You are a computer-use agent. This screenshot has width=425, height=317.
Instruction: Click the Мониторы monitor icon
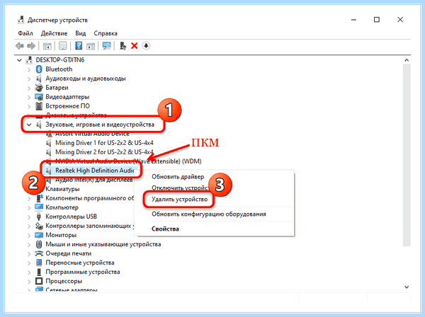click(x=39, y=235)
